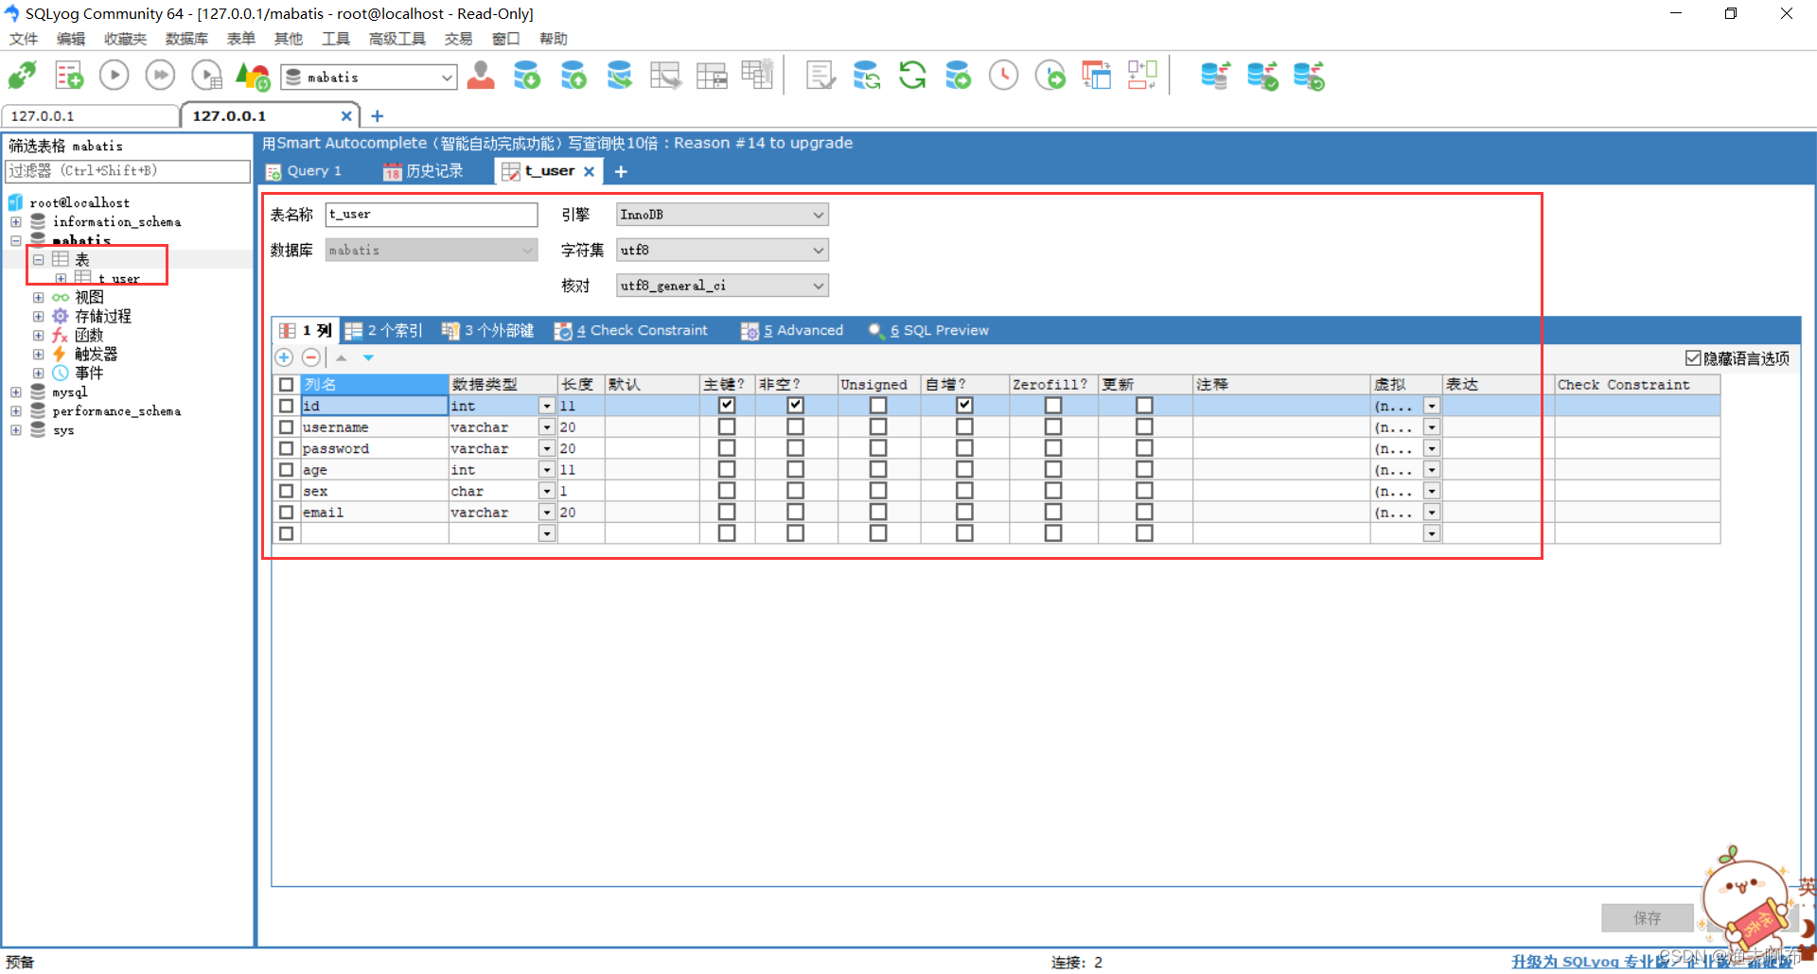
Task: Click the alter table grid icon
Action: click(x=712, y=75)
